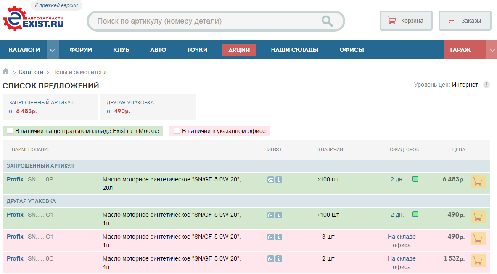Open the Акции menu item
This screenshot has height=274, width=497.
point(239,50)
